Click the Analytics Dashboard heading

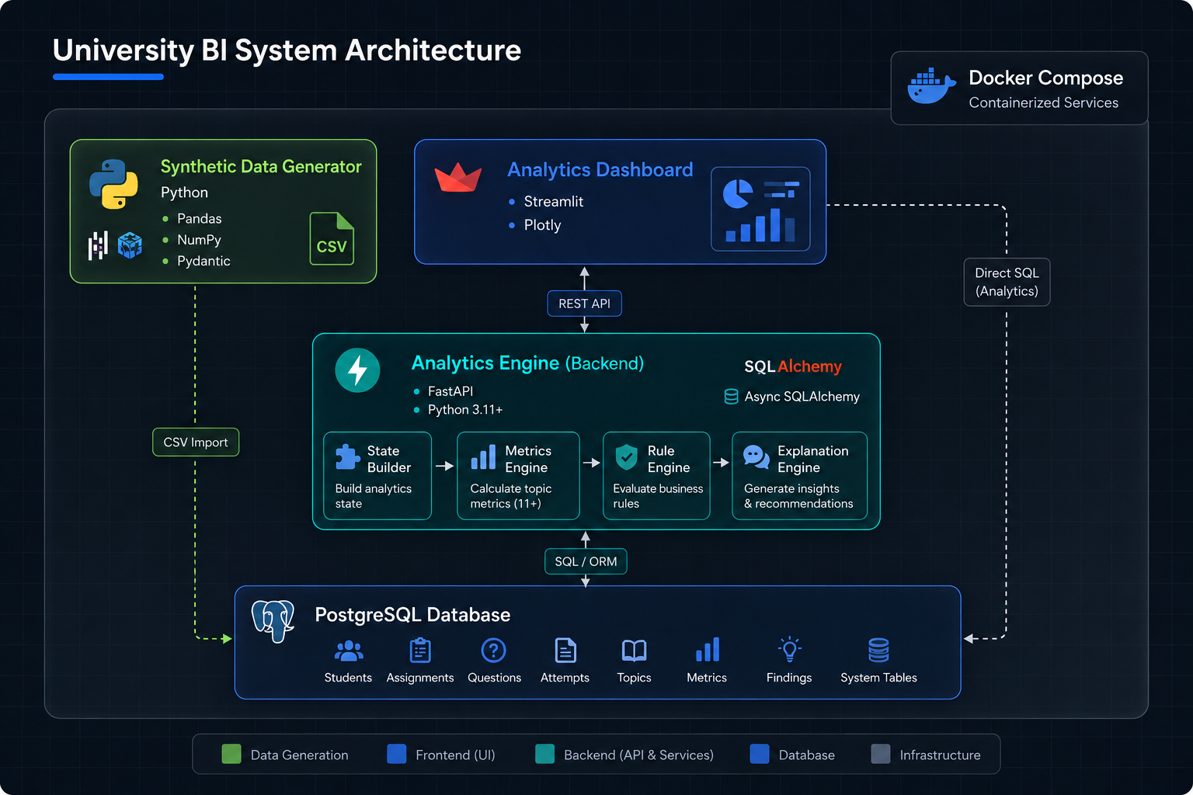(600, 170)
